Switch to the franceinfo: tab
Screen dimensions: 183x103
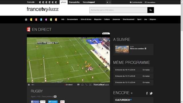(x=74, y=2)
